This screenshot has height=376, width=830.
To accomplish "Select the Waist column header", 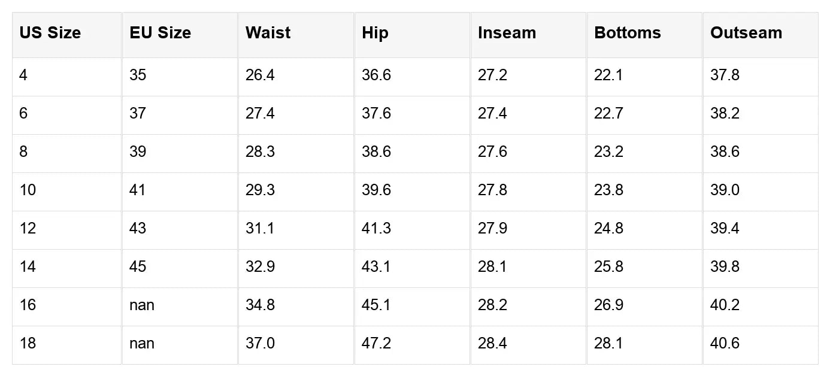I will click(268, 33).
